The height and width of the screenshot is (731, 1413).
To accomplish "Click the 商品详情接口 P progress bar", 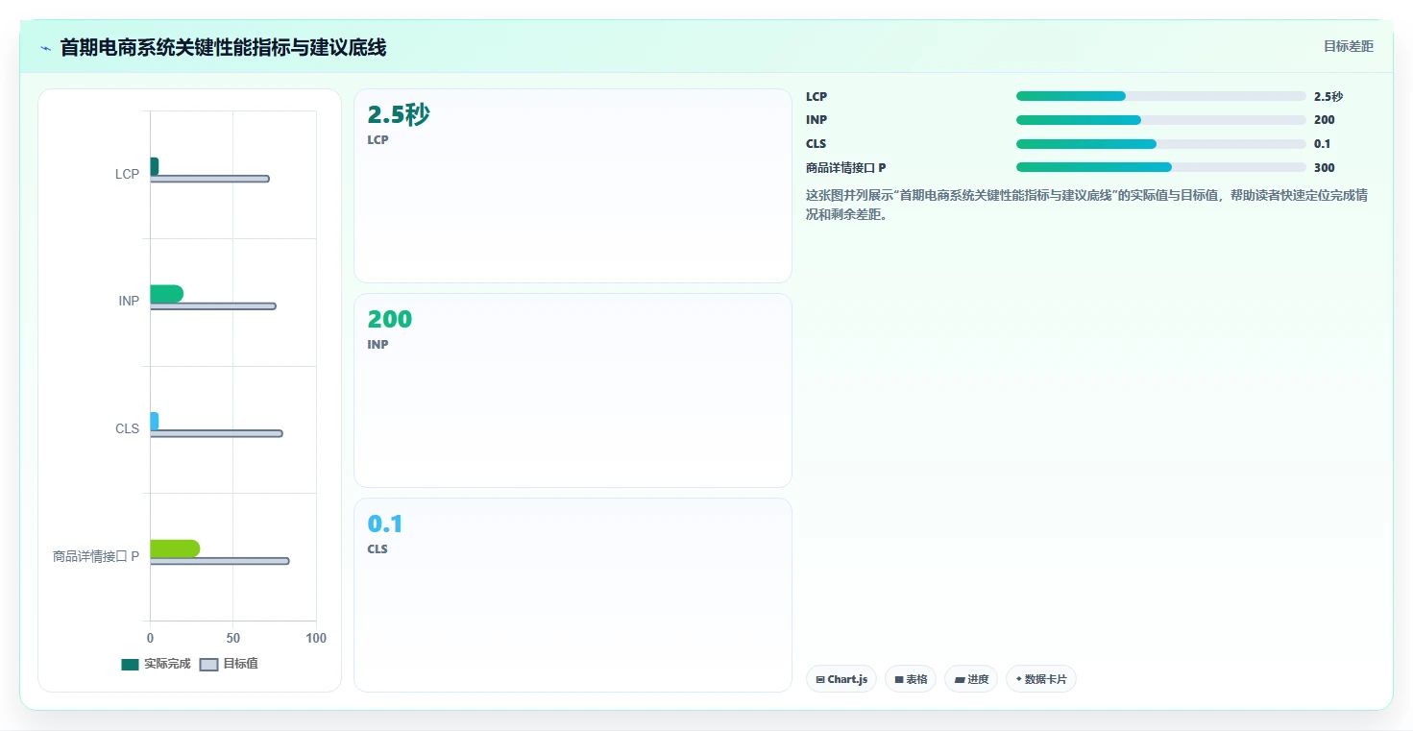I will point(1160,167).
